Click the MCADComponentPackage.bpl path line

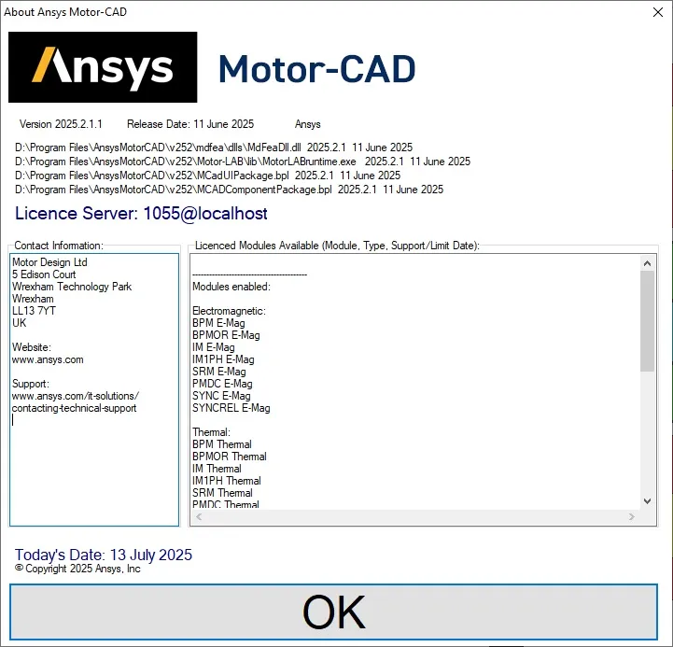(229, 190)
